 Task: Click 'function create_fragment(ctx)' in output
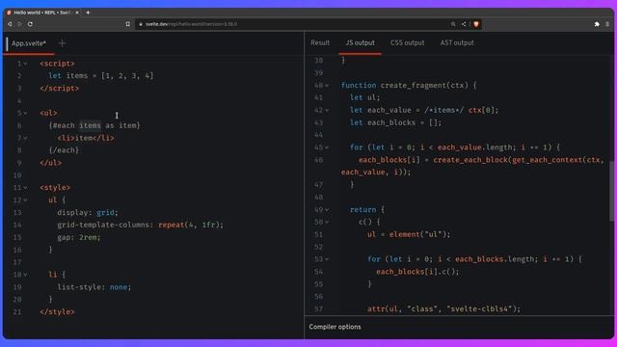click(x=409, y=86)
